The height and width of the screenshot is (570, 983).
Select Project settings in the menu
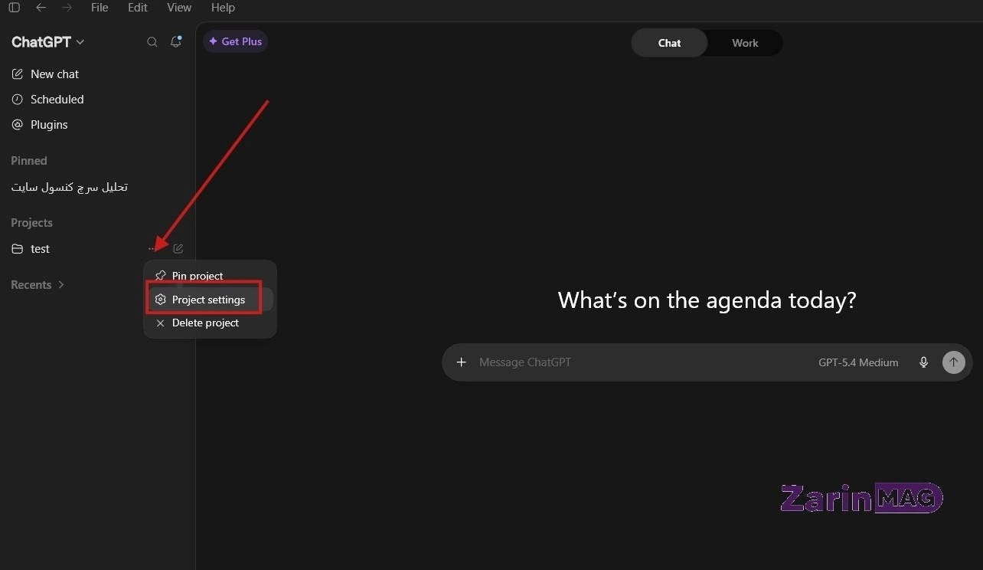(210, 300)
